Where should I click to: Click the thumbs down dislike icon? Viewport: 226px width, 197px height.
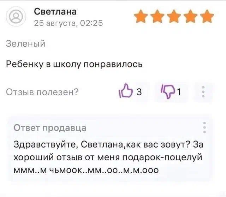pos(168,91)
